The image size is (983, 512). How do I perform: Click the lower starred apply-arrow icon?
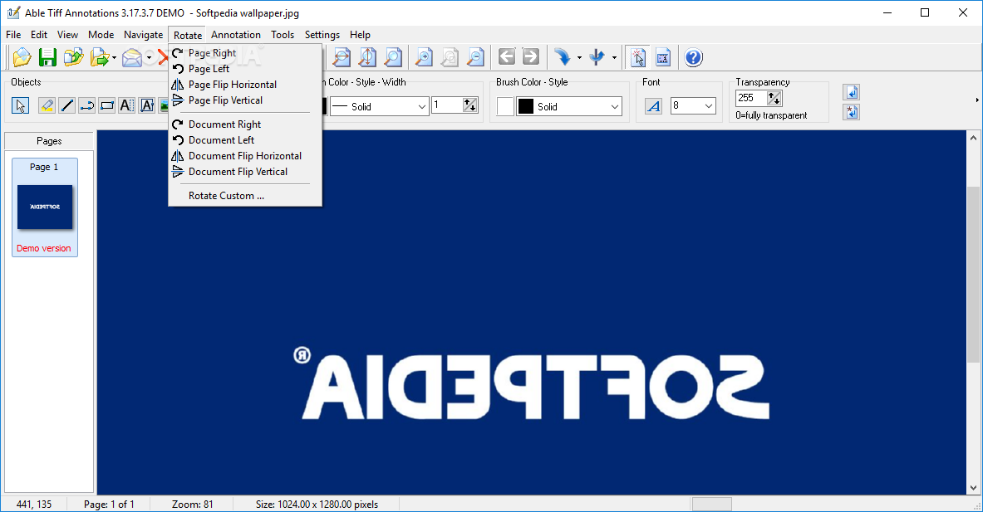(852, 112)
